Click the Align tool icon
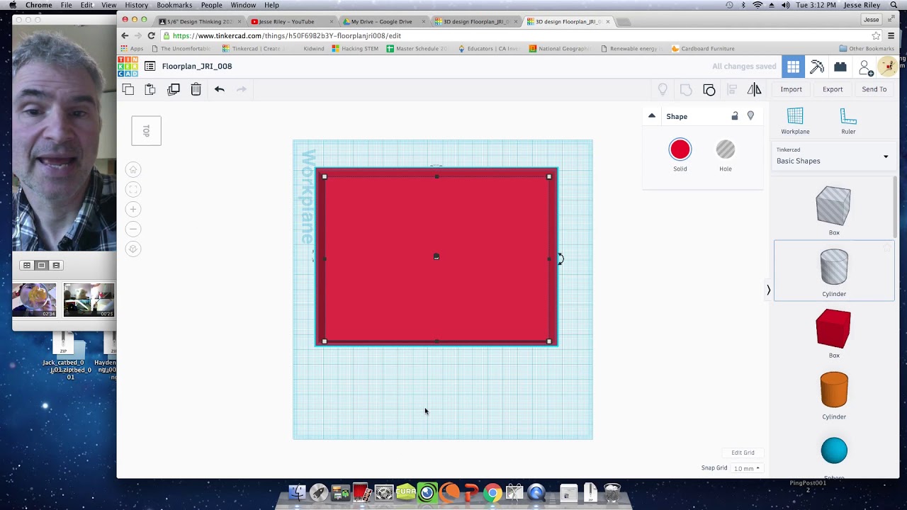 click(732, 89)
